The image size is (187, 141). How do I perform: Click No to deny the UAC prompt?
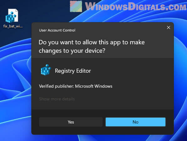coord(135,122)
